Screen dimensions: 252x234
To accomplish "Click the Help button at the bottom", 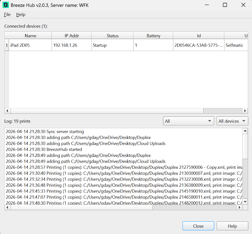I will (232, 226).
